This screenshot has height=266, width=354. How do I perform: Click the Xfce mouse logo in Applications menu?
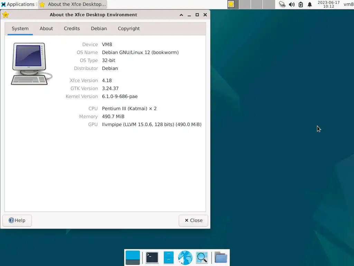[3, 4]
